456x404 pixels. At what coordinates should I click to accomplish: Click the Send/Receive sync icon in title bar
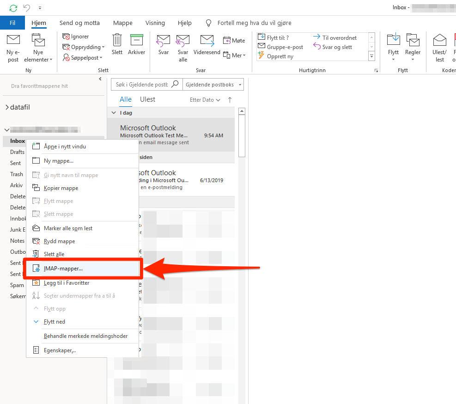pos(13,8)
